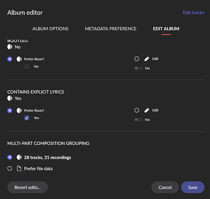
Task: Select the Prefer file data radio button
Action: 10,168
